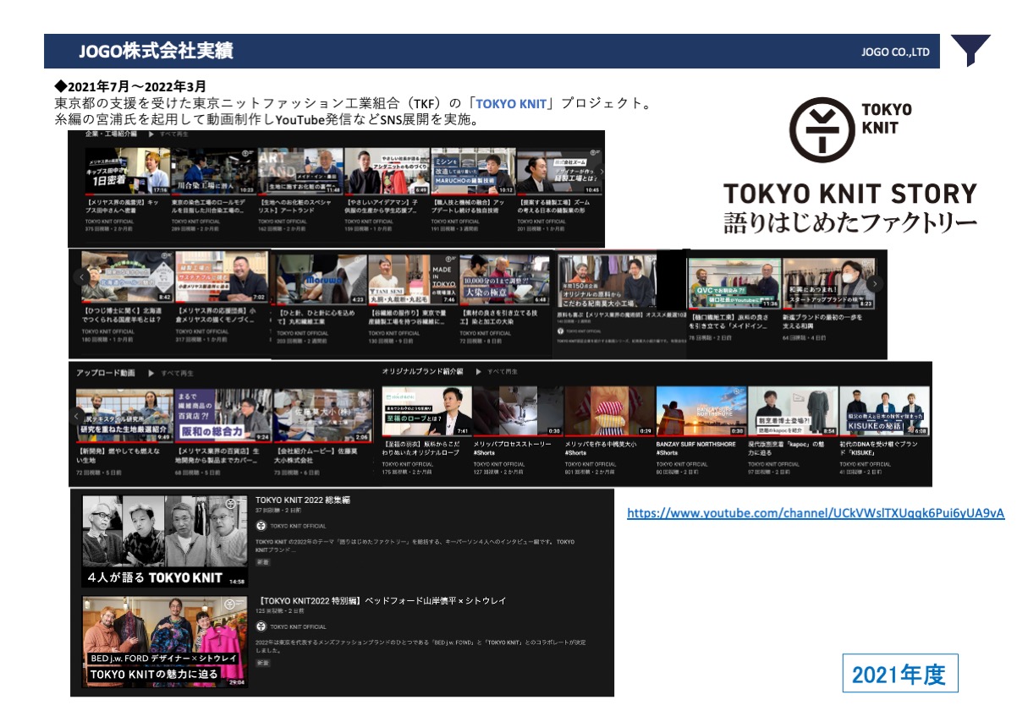
Task: Open the 至福のローブとは video thumbnail
Action: (426, 412)
